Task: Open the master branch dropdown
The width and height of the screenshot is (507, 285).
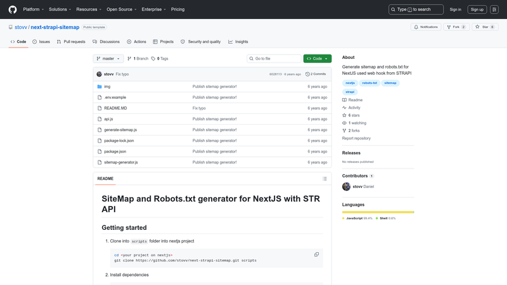Action: 108,58
